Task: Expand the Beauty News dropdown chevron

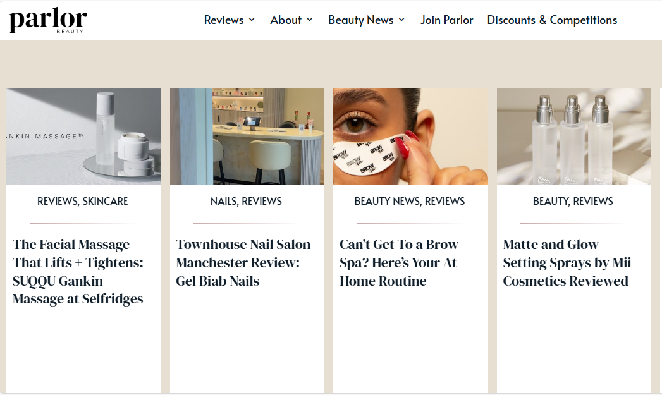Action: coord(401,20)
